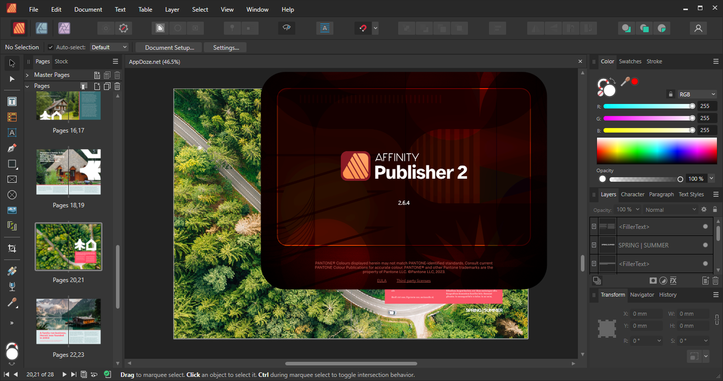723x381 pixels.
Task: Select the Rectangle shape tool
Action: [x=12, y=164]
